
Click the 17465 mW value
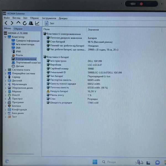coord(93,103)
